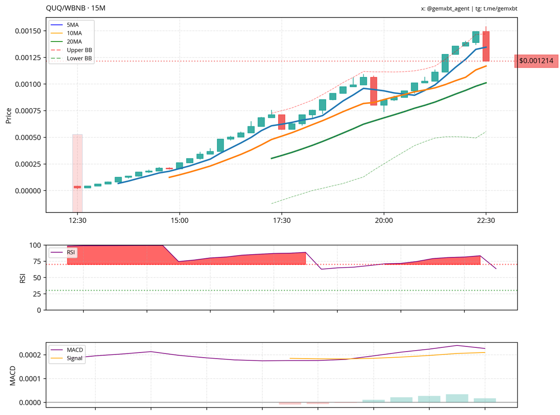Click the 17:30 time axis label

click(x=281, y=221)
